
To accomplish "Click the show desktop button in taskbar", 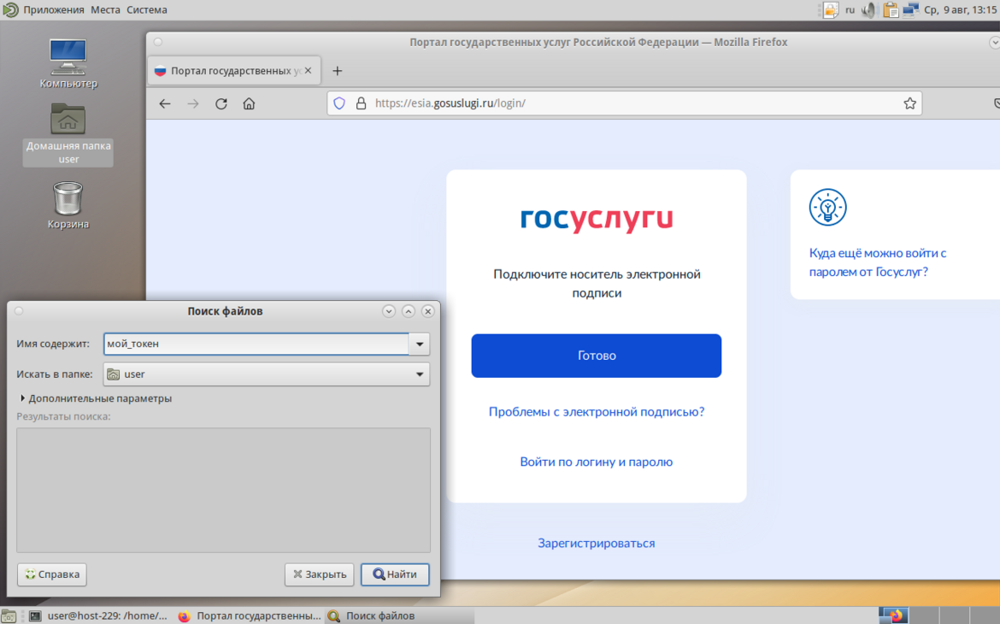I will pyautogui.click(x=9, y=615).
